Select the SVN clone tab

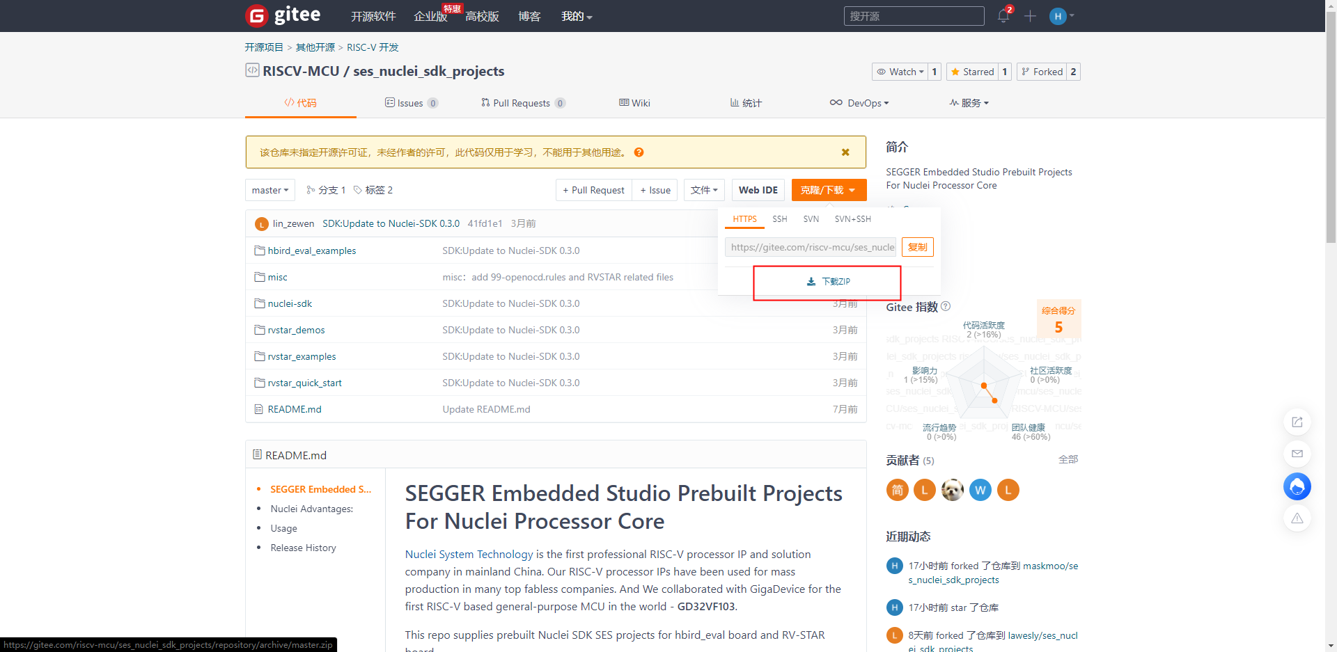coord(811,219)
